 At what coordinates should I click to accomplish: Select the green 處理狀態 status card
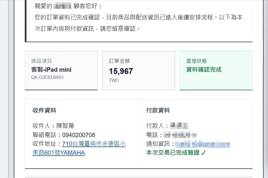click(x=216, y=70)
